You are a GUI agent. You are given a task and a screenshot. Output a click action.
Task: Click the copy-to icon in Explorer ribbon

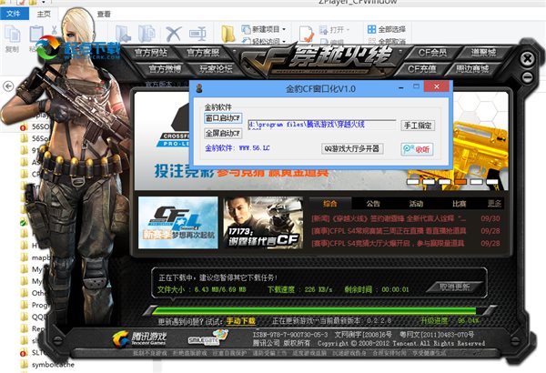[x=147, y=35]
